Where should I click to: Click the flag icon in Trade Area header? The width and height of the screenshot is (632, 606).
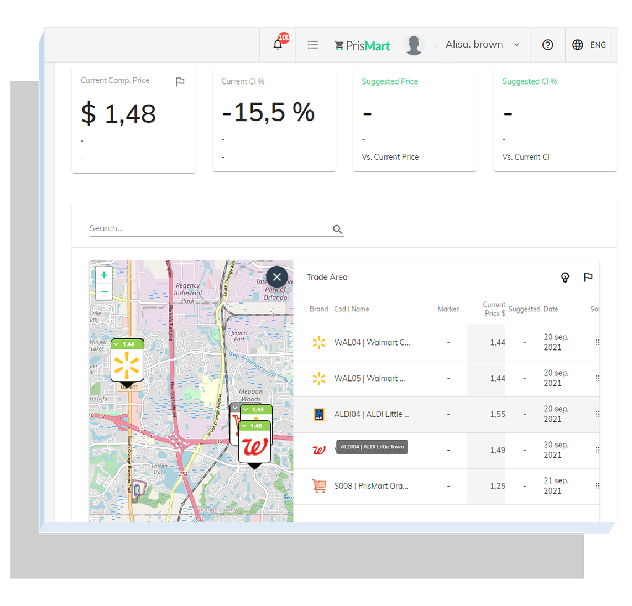pyautogui.click(x=588, y=277)
